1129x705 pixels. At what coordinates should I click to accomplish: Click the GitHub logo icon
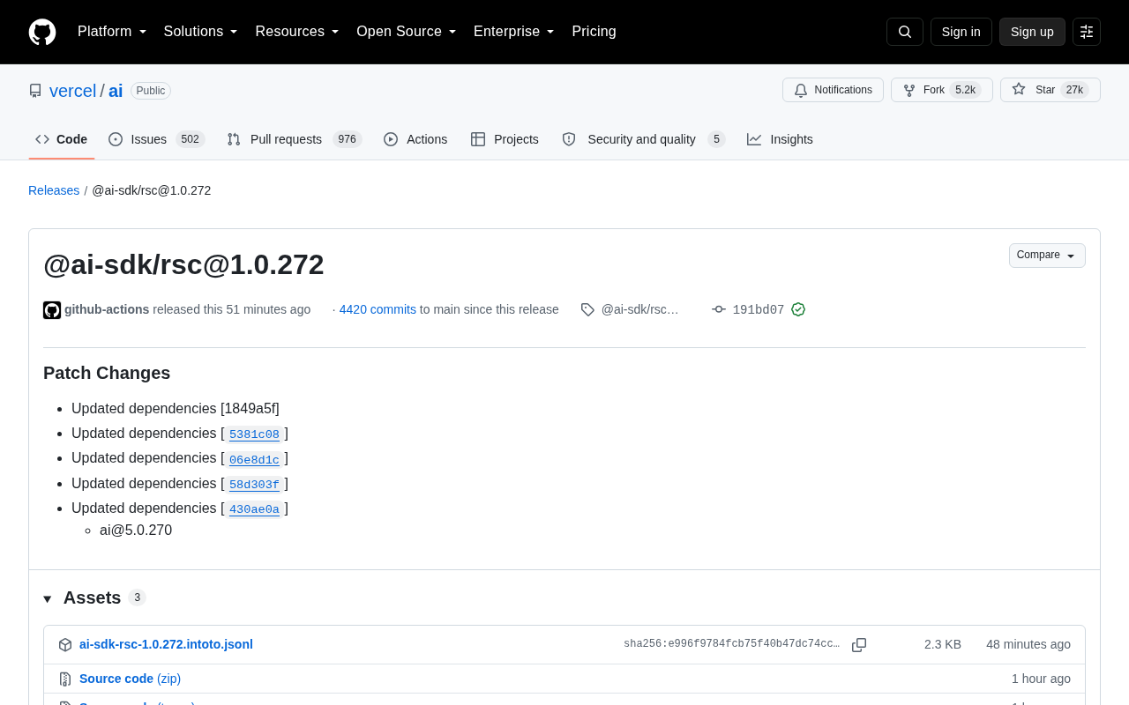tap(42, 32)
